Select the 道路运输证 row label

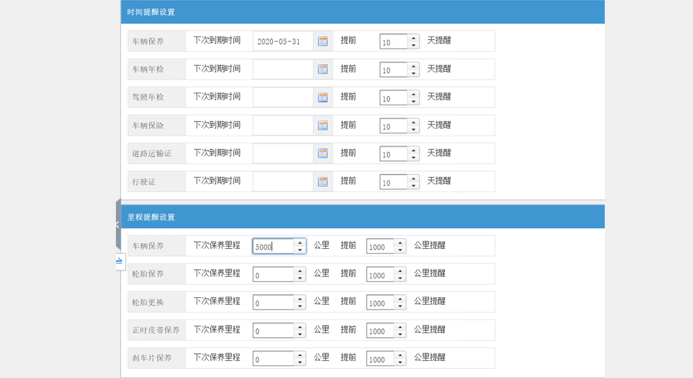tap(152, 154)
